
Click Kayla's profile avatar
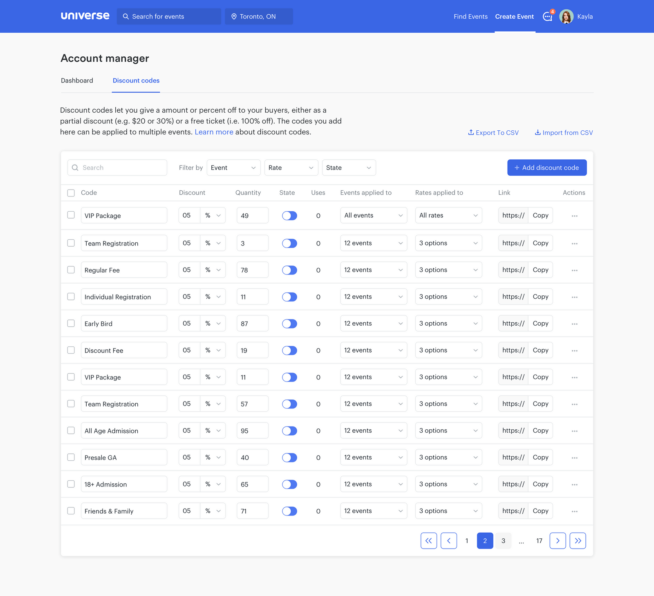click(x=567, y=16)
